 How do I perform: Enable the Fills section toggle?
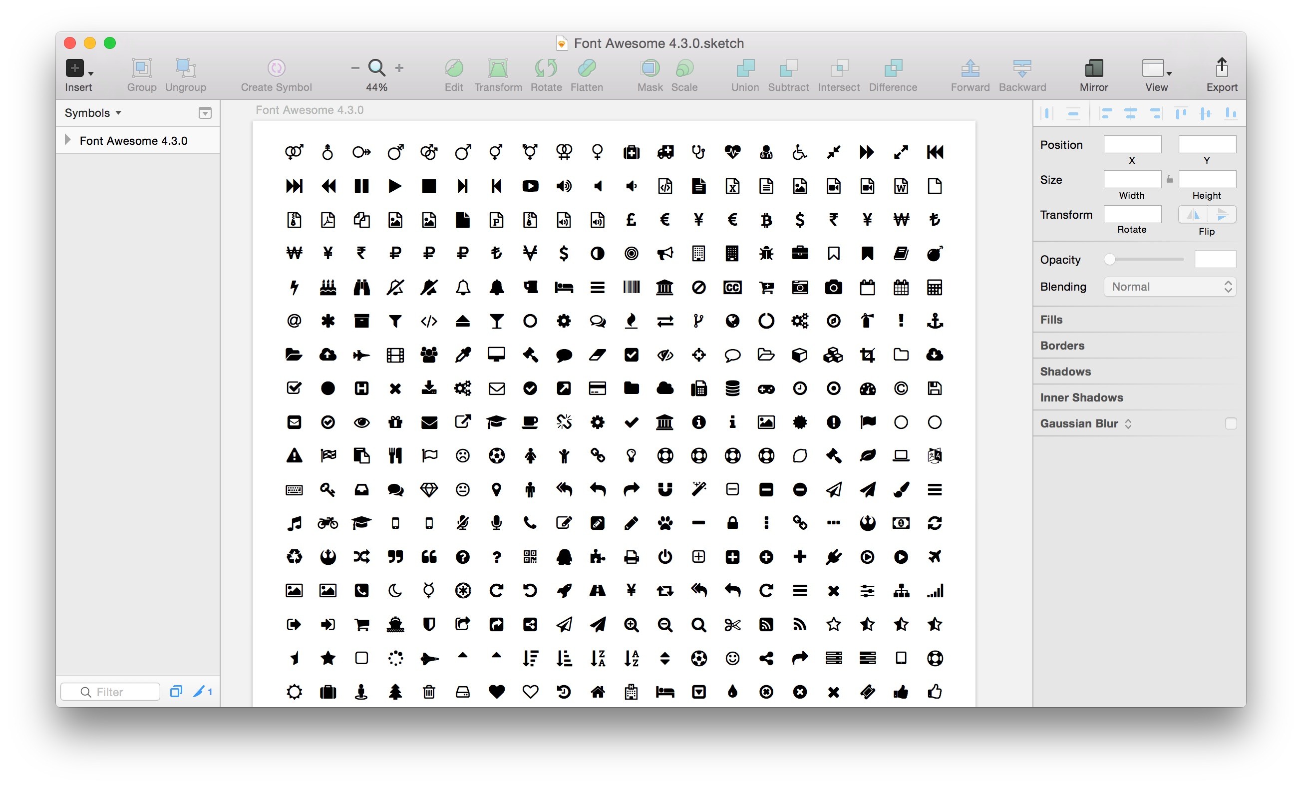[1054, 319]
